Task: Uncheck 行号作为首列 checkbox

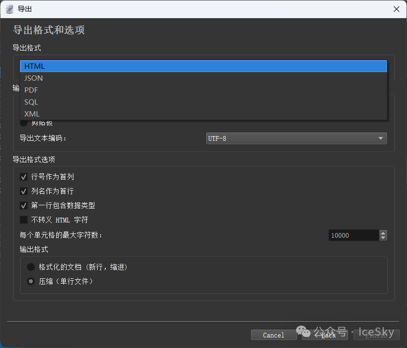Action: (24, 177)
